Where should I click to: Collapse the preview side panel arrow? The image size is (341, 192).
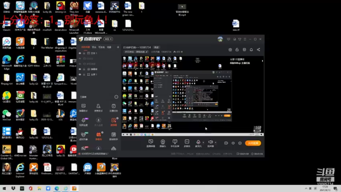(263, 61)
